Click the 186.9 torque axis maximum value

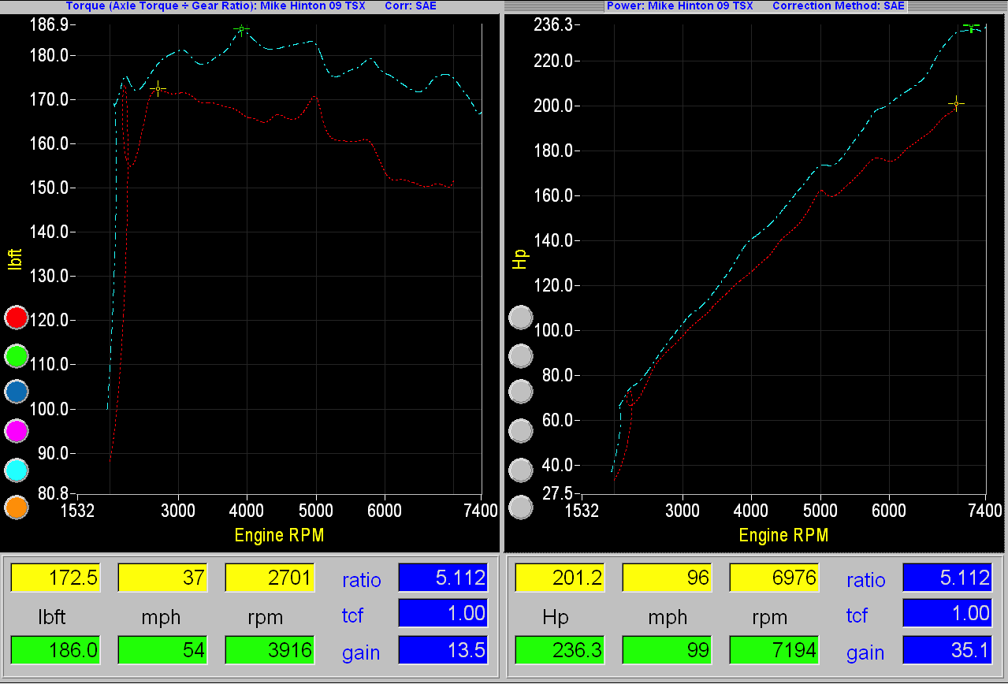pos(50,24)
